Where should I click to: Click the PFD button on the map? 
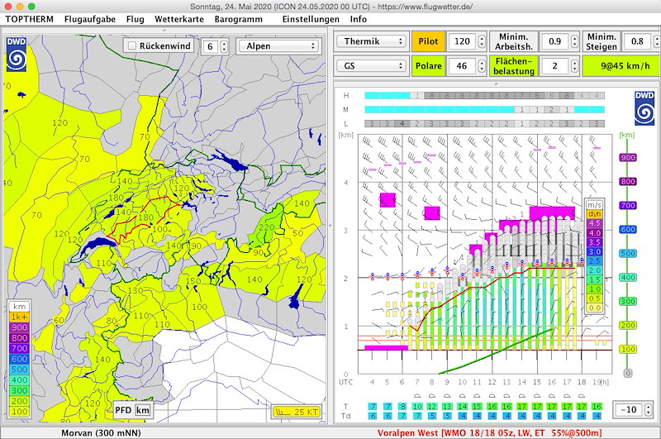[123, 409]
